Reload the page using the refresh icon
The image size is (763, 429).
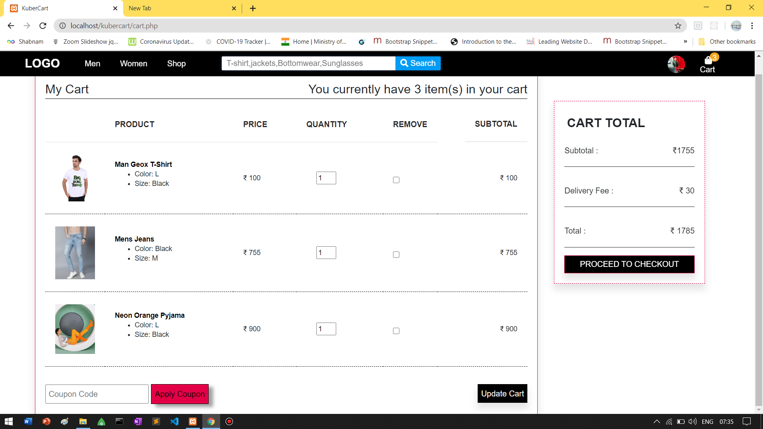43,26
